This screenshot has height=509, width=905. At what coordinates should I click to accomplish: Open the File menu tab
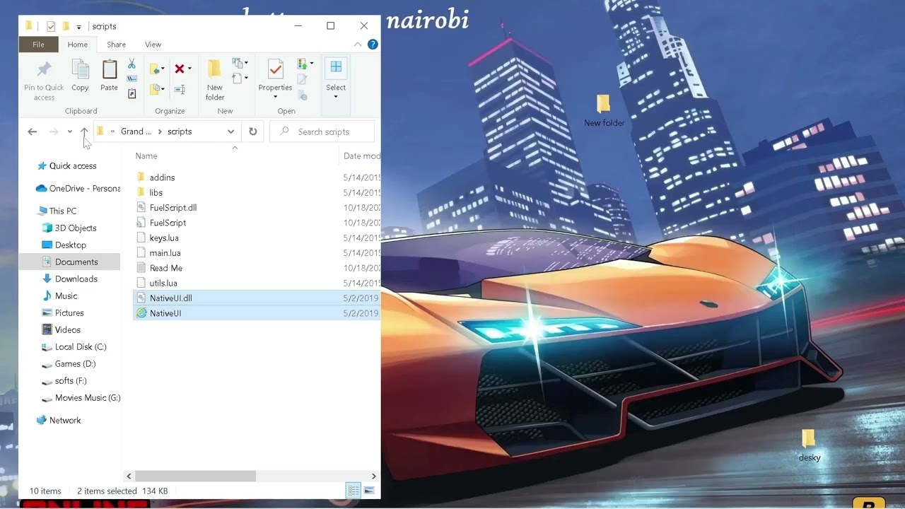pyautogui.click(x=38, y=45)
